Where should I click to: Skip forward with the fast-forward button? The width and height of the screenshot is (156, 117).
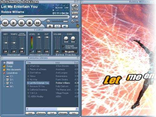point(38,23)
